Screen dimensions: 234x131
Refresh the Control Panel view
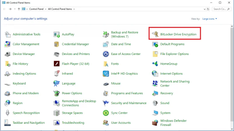[x=208, y=9]
